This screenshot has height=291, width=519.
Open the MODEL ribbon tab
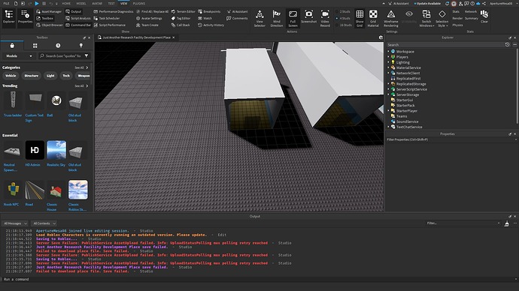click(81, 3)
